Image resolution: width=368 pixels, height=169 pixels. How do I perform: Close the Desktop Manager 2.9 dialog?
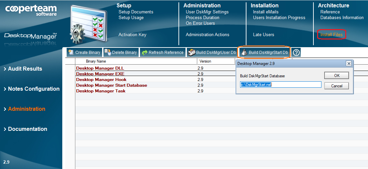point(349,64)
